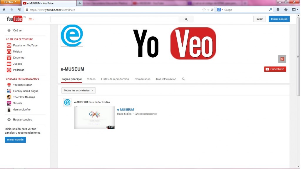This screenshot has height=169, width=301.
Task: Click the red Suscribirse button
Action: 275,69
